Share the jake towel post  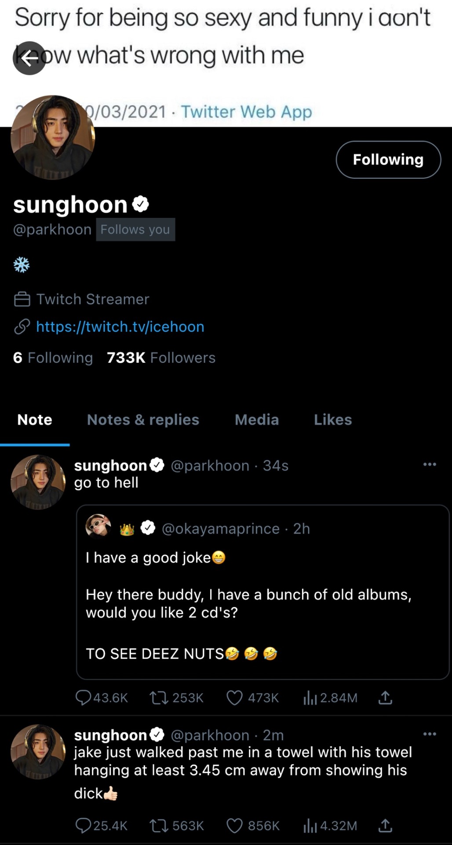pyautogui.click(x=385, y=825)
